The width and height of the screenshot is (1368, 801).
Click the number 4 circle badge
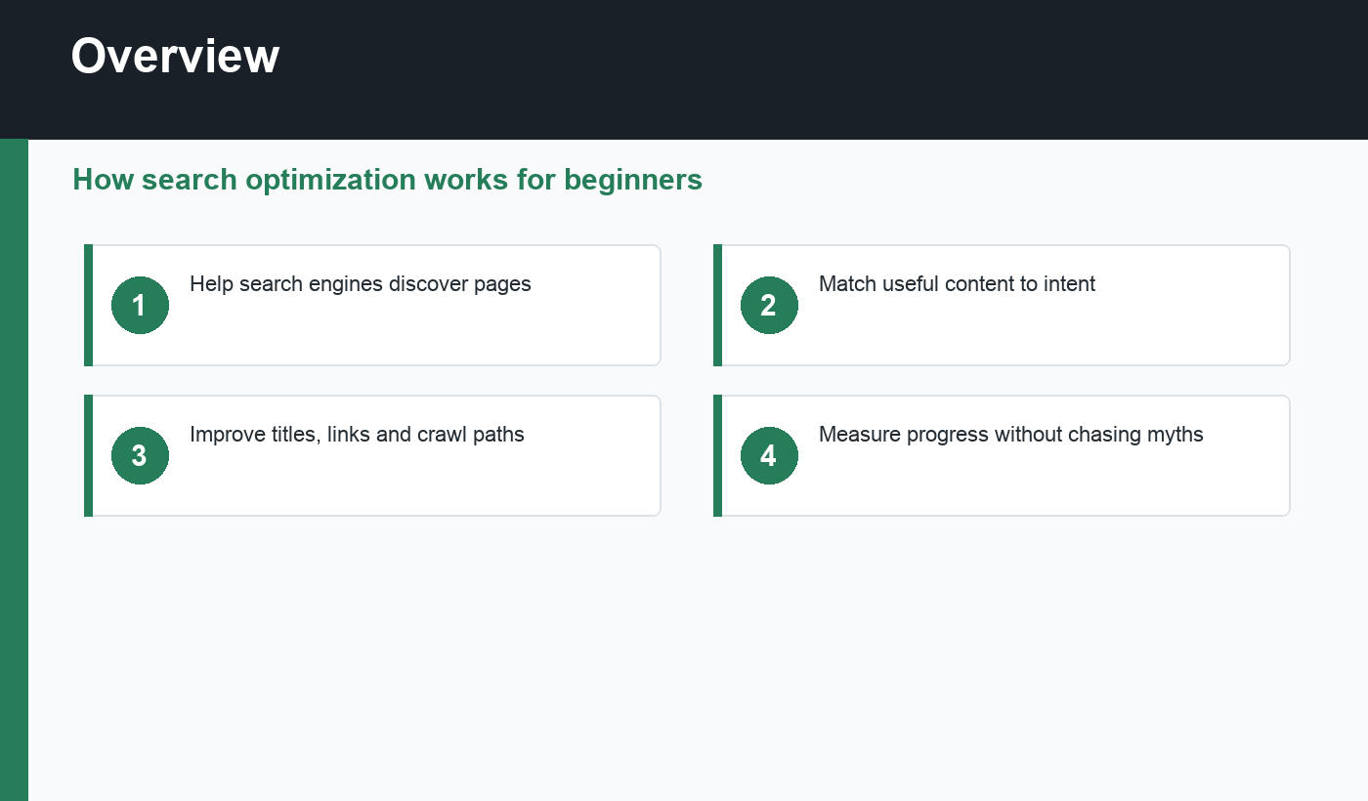tap(769, 455)
